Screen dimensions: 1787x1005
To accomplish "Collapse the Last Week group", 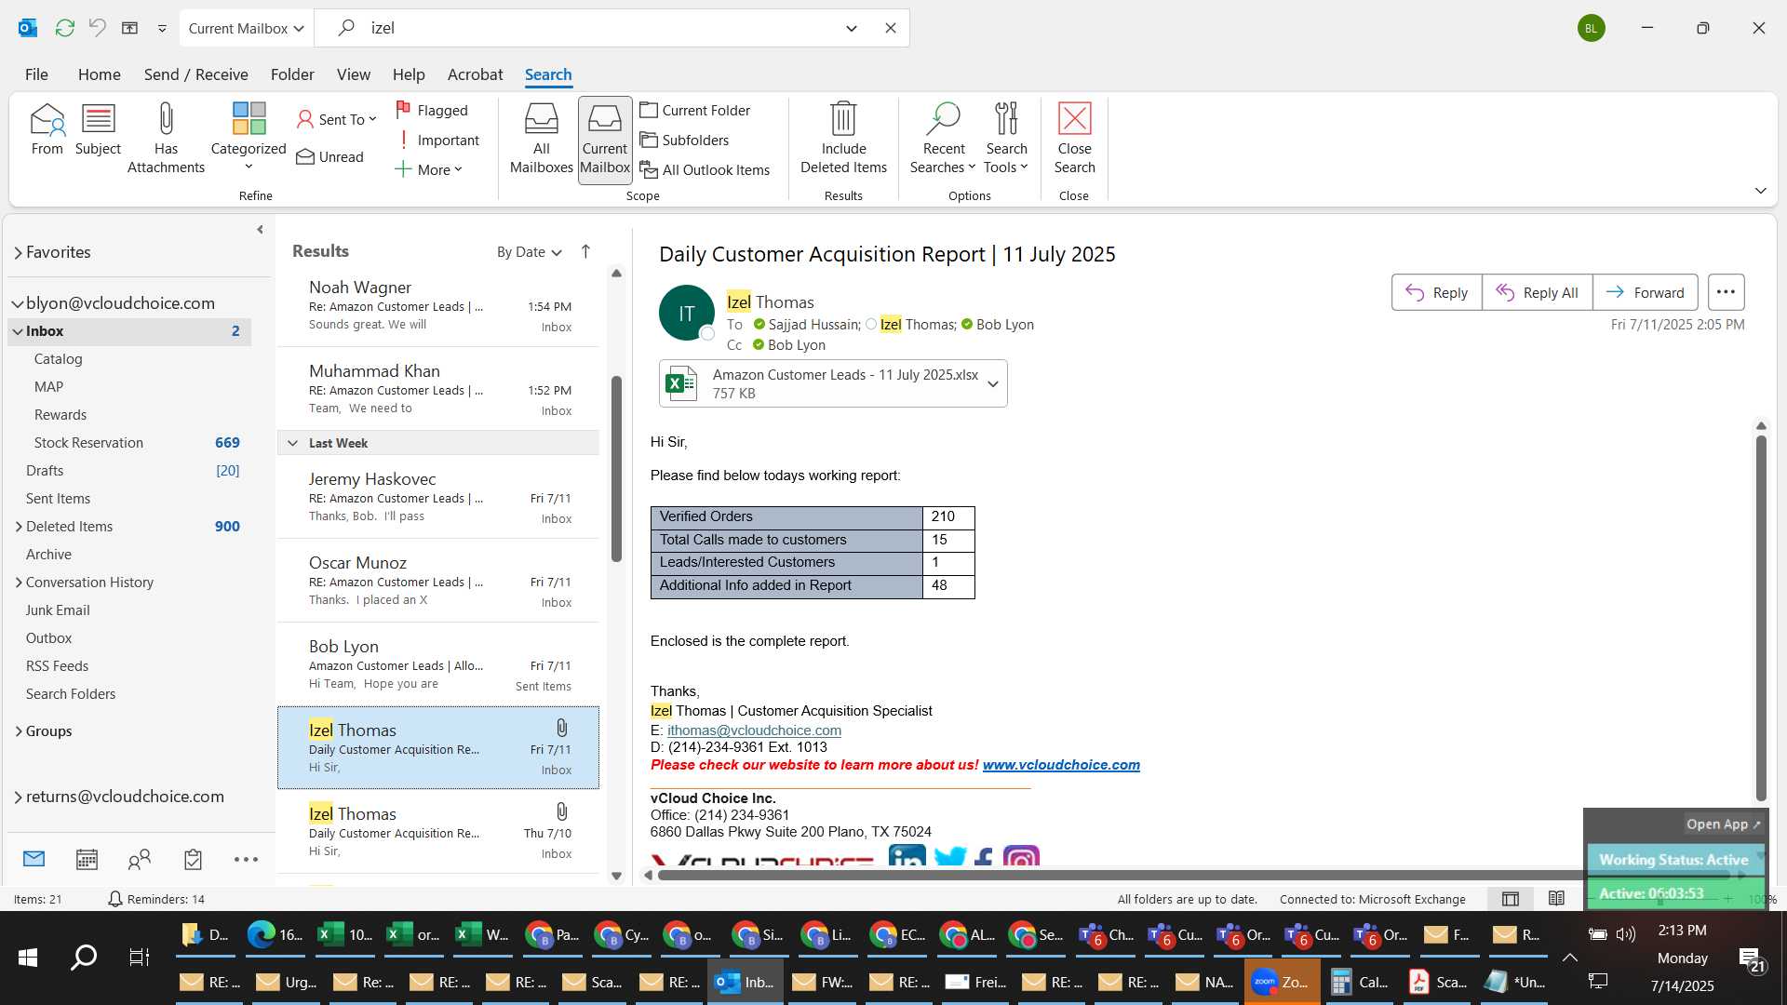I will [x=292, y=443].
